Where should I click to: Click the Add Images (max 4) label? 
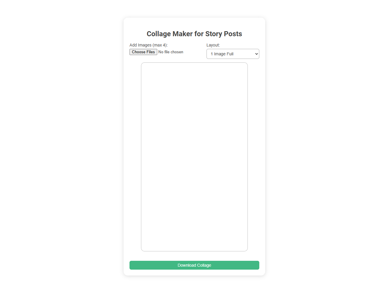pyautogui.click(x=149, y=45)
